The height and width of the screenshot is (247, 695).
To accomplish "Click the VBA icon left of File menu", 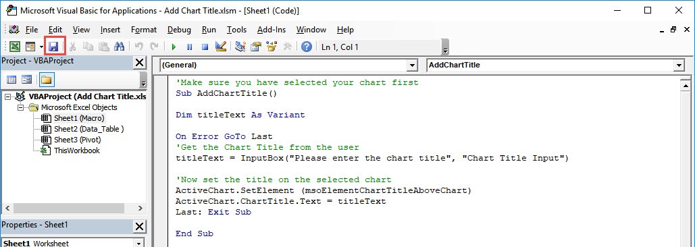I will pyautogui.click(x=14, y=30).
